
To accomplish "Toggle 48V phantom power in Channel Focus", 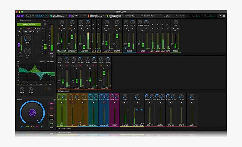I will pos(29,28).
